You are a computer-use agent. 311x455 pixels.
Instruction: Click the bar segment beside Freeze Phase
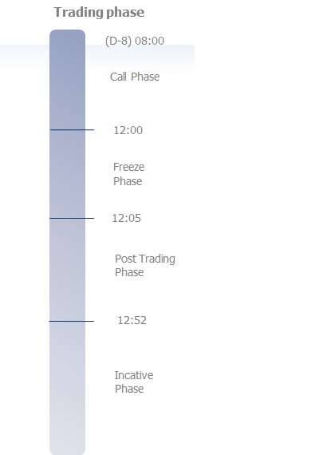[x=68, y=174]
